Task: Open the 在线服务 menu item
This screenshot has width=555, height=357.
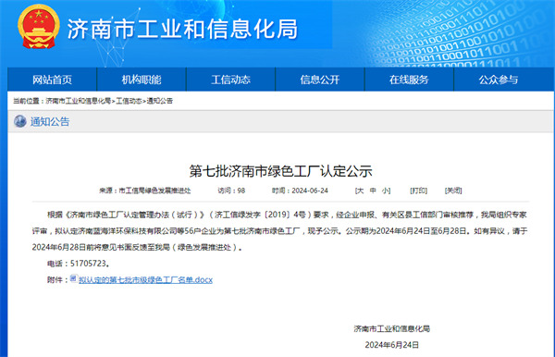Action: [x=409, y=80]
